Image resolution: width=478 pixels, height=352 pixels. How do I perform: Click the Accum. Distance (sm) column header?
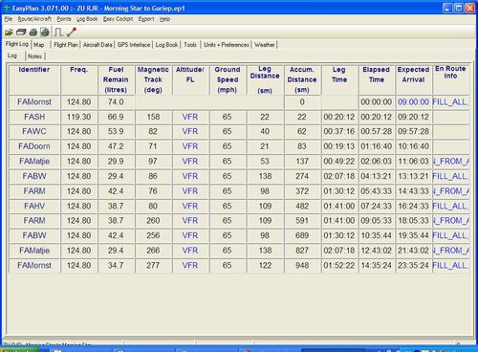click(302, 79)
